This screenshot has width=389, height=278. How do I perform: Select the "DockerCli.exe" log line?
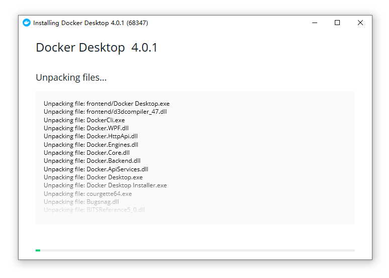click(84, 120)
